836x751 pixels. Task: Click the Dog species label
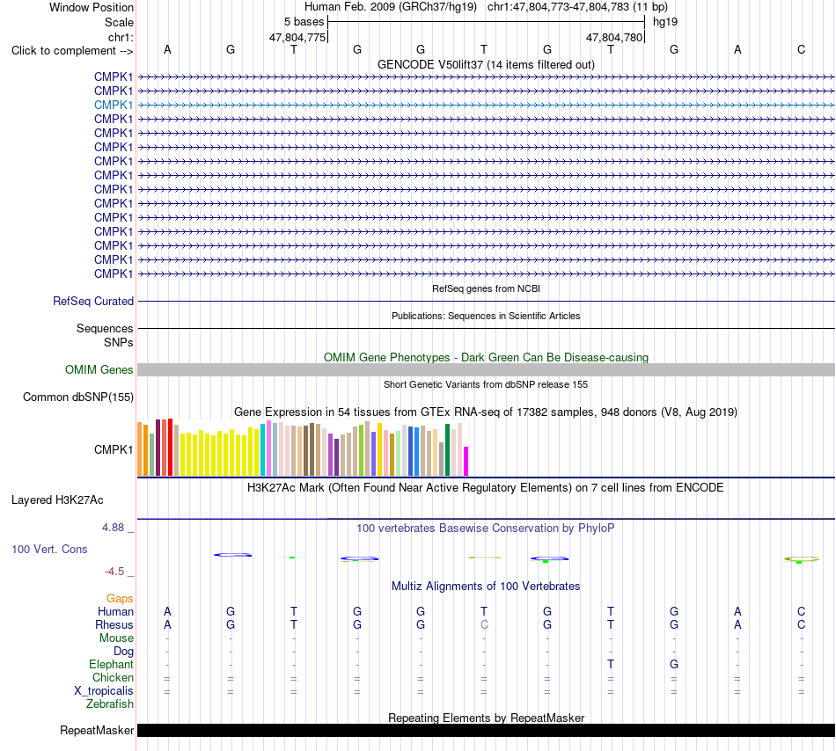[123, 652]
